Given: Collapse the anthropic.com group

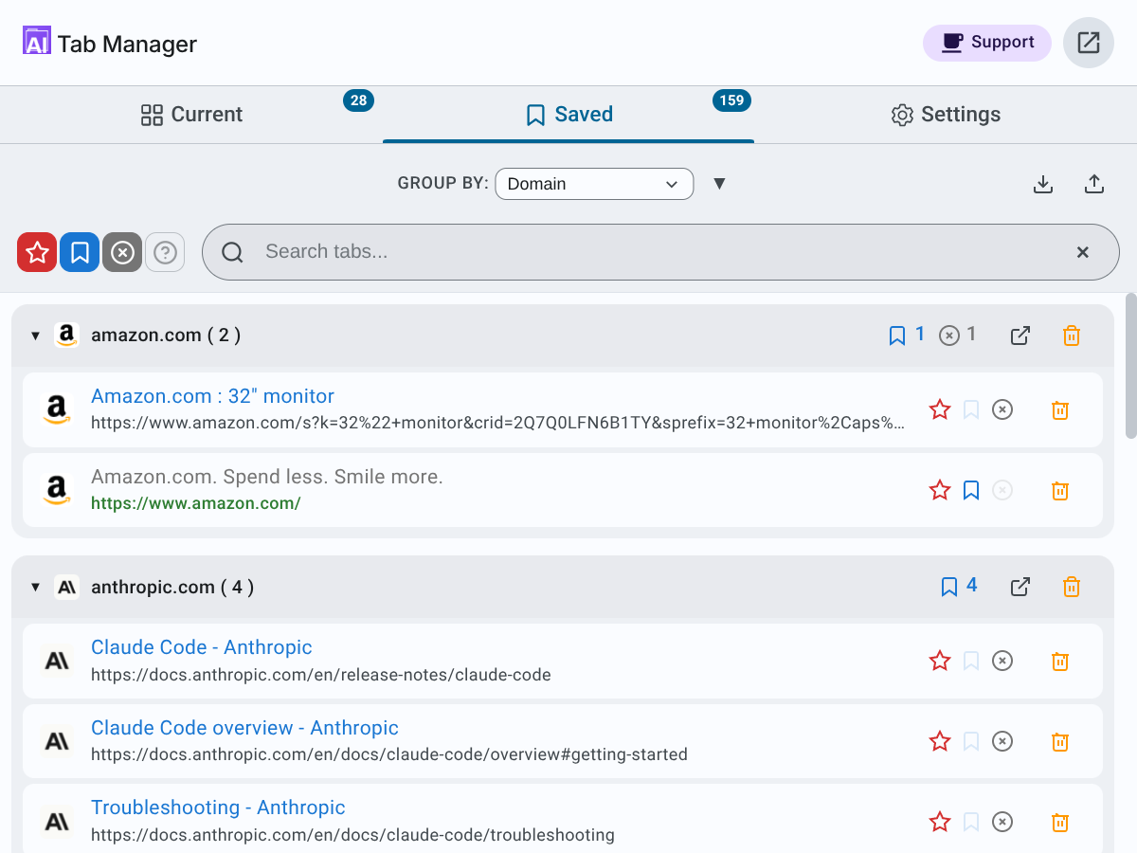Looking at the screenshot, I should (x=35, y=588).
